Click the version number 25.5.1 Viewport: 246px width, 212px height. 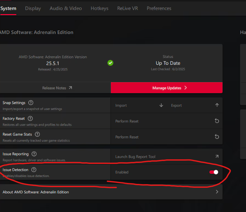coord(53,63)
